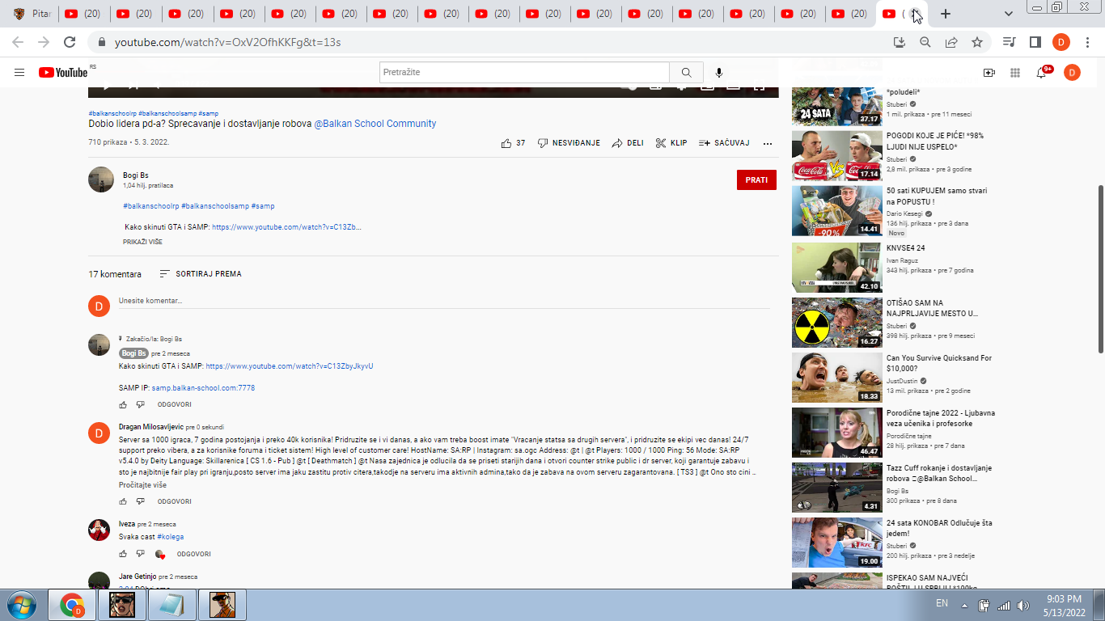
Task: Like the video with 37 likes
Action: [x=513, y=143]
